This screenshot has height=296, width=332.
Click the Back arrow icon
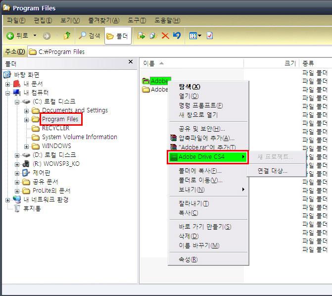click(10, 36)
